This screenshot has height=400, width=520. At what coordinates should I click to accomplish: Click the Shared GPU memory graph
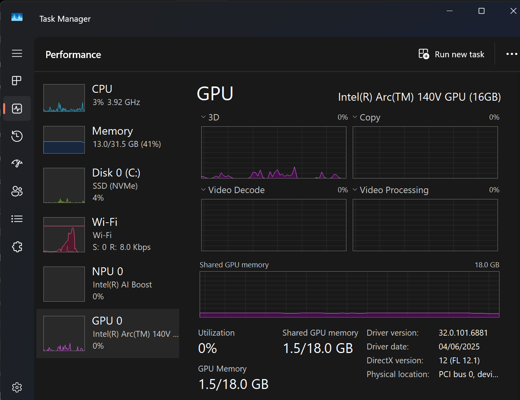[x=349, y=294]
